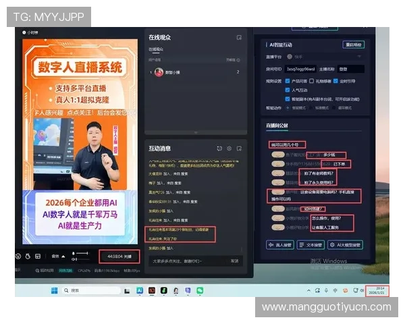This screenshot has width=405, height=324.
Task: Click avatar beside 已下单 comment
Action: [278, 164]
